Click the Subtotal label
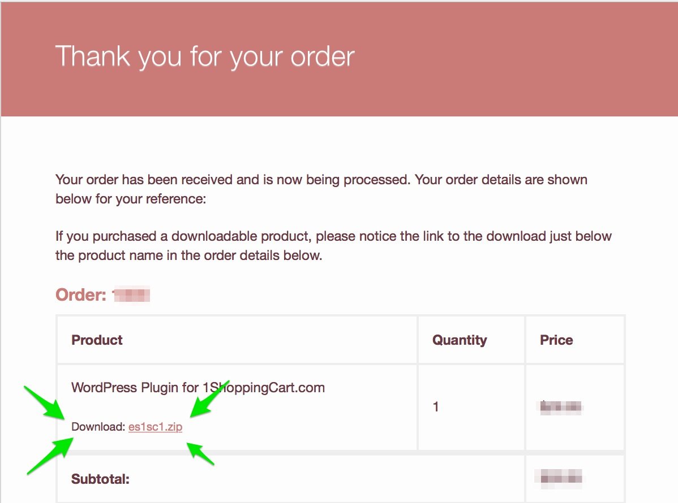This screenshot has width=678, height=503. click(100, 479)
